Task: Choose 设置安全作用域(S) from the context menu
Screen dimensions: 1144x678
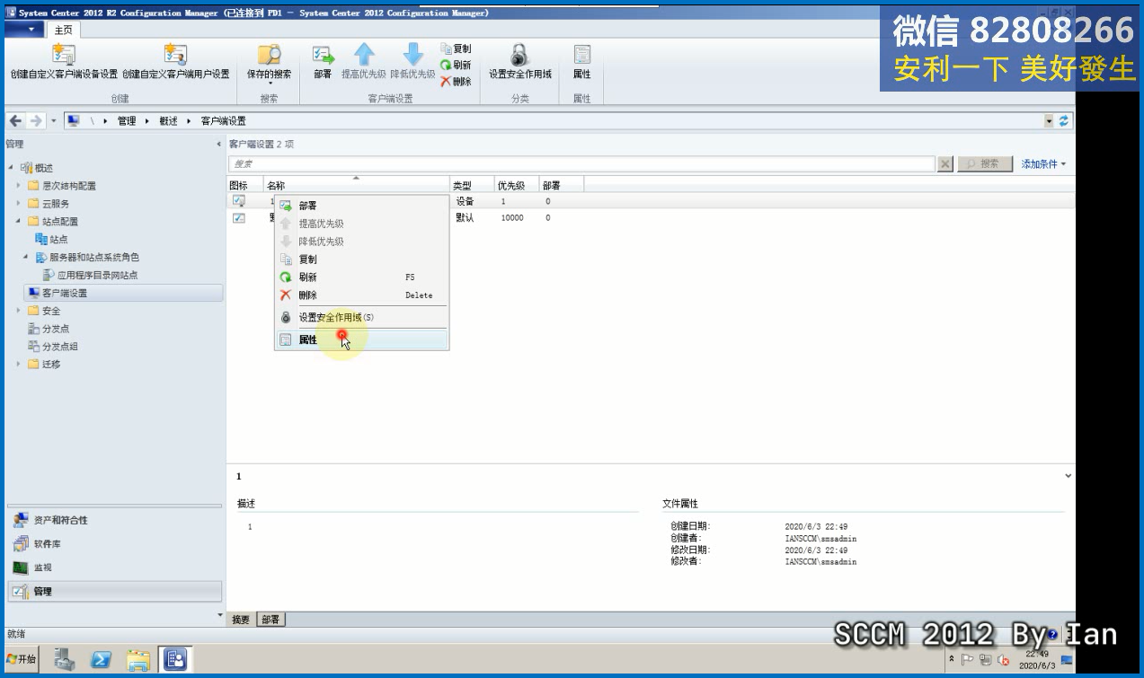Action: (360, 317)
